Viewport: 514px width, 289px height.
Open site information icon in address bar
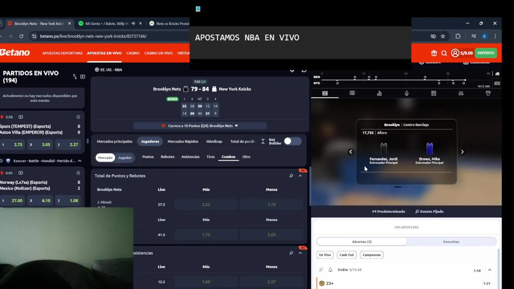coord(33,36)
